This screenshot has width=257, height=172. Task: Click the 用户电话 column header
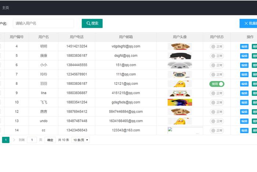(x=77, y=37)
